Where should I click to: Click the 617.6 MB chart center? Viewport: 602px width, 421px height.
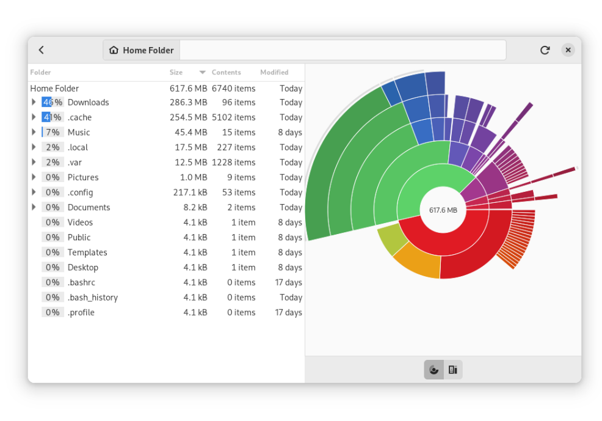[443, 210]
